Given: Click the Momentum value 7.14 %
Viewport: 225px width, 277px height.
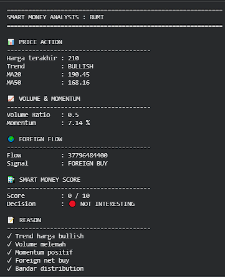Looking at the screenshot, I should pyautogui.click(x=79, y=123).
